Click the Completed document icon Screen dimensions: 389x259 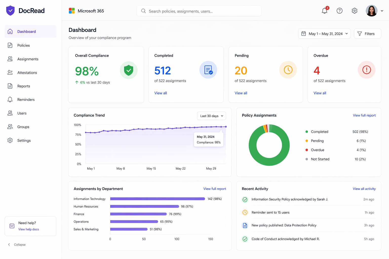click(208, 70)
